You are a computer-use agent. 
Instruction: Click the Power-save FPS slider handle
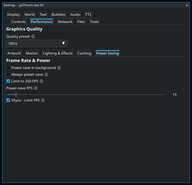(16, 95)
